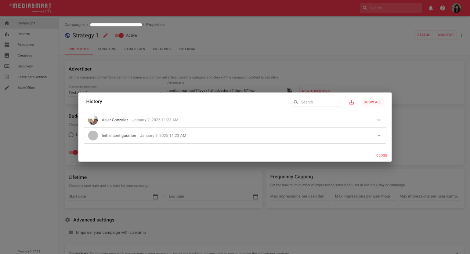
Task: Switch to the Strategies tab
Action: pos(135,49)
